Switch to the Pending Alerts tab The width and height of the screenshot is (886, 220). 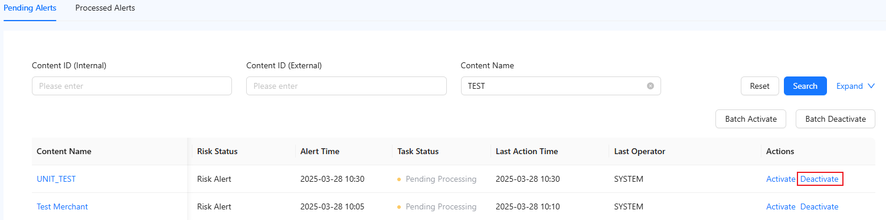coord(30,8)
